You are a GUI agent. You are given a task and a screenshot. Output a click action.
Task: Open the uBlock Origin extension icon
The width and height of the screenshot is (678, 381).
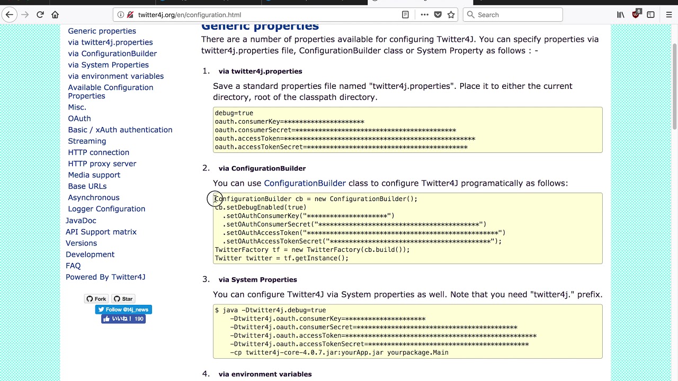(636, 14)
